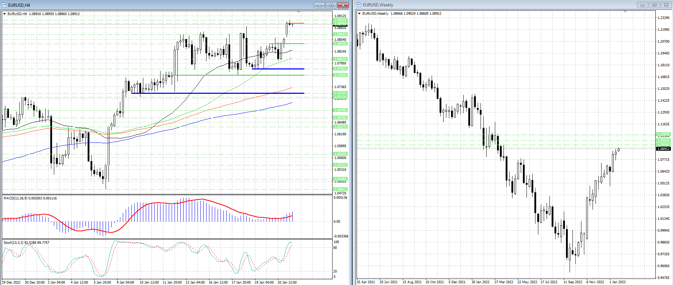The height and width of the screenshot is (285, 673).
Task: Maximize the EURUSD,H4 chart window
Action: tap(331, 5)
